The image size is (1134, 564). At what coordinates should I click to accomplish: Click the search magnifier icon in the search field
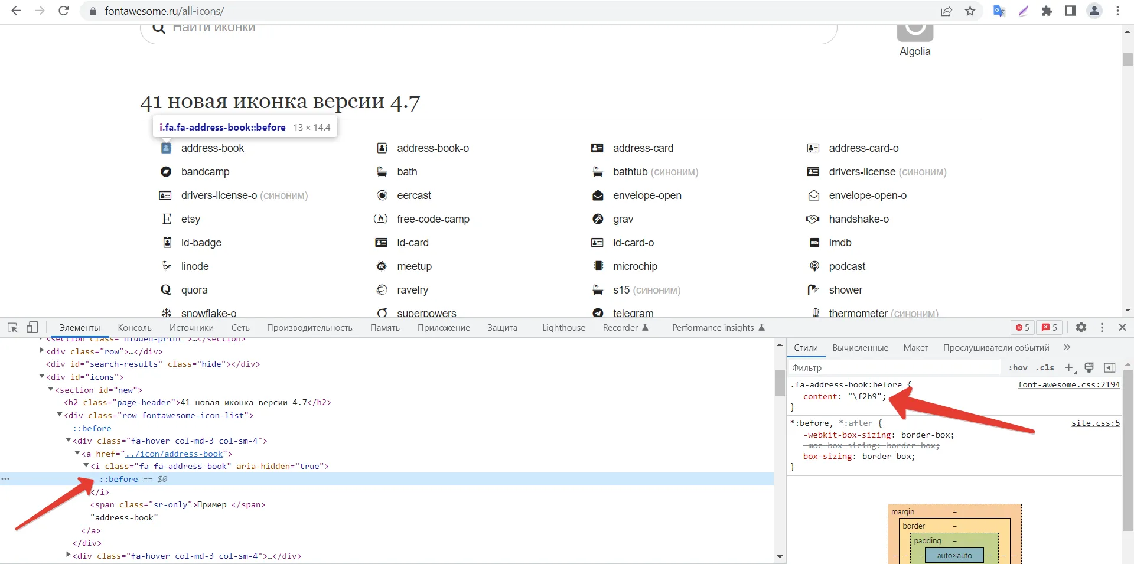click(x=158, y=28)
